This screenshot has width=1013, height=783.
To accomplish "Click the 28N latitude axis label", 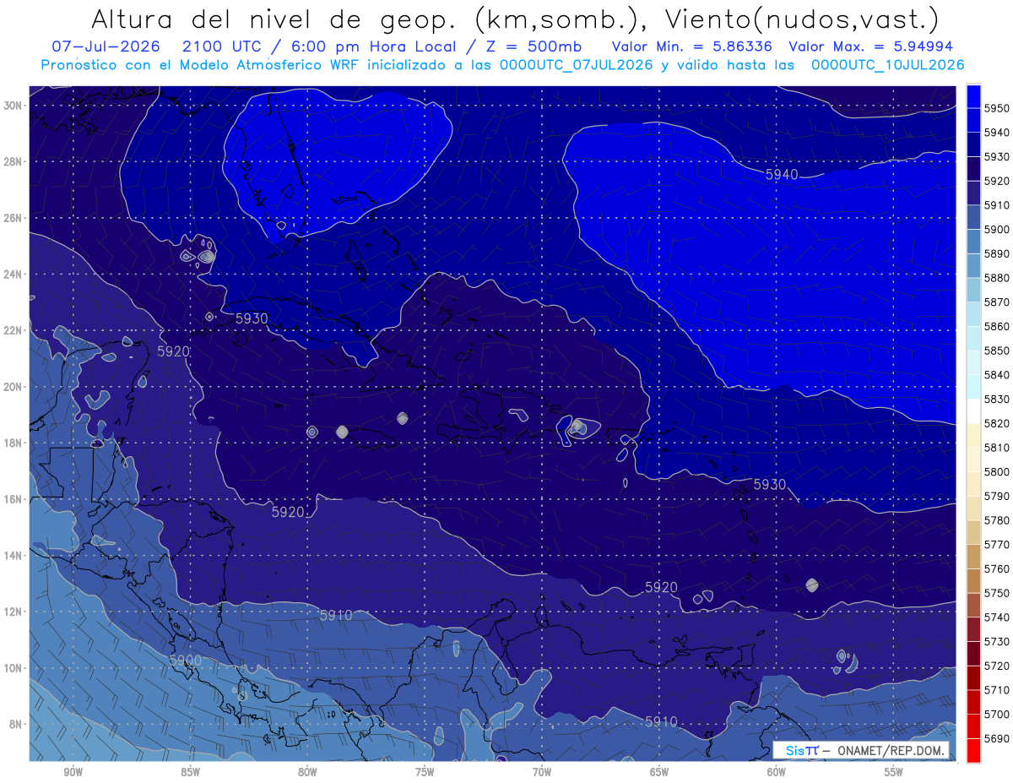I will pyautogui.click(x=13, y=161).
